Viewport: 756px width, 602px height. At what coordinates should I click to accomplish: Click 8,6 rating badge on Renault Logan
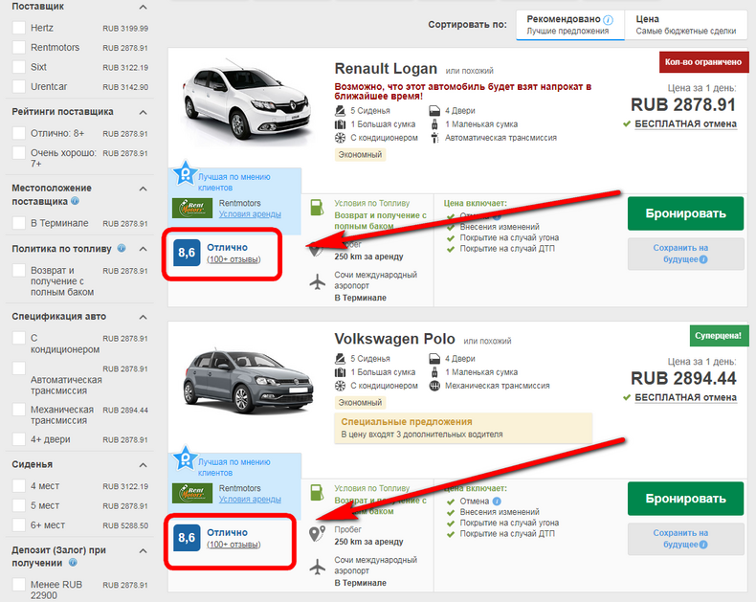point(187,253)
